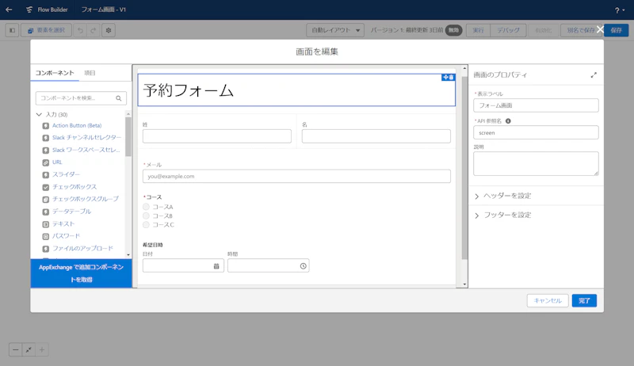Select the Slack チャンネルセレクター component
The width and height of the screenshot is (634, 366).
[82, 138]
